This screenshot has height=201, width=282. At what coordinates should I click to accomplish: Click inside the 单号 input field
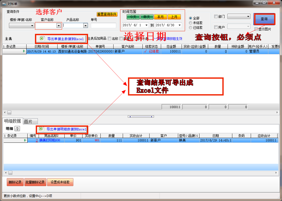(103, 25)
